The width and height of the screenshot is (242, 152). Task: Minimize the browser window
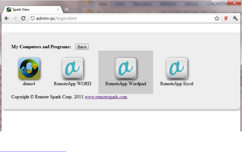point(215,3)
